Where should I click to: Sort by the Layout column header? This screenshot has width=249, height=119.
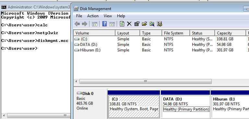coord(127,33)
